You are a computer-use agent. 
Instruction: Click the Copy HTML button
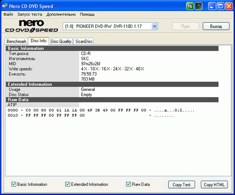(x=214, y=184)
